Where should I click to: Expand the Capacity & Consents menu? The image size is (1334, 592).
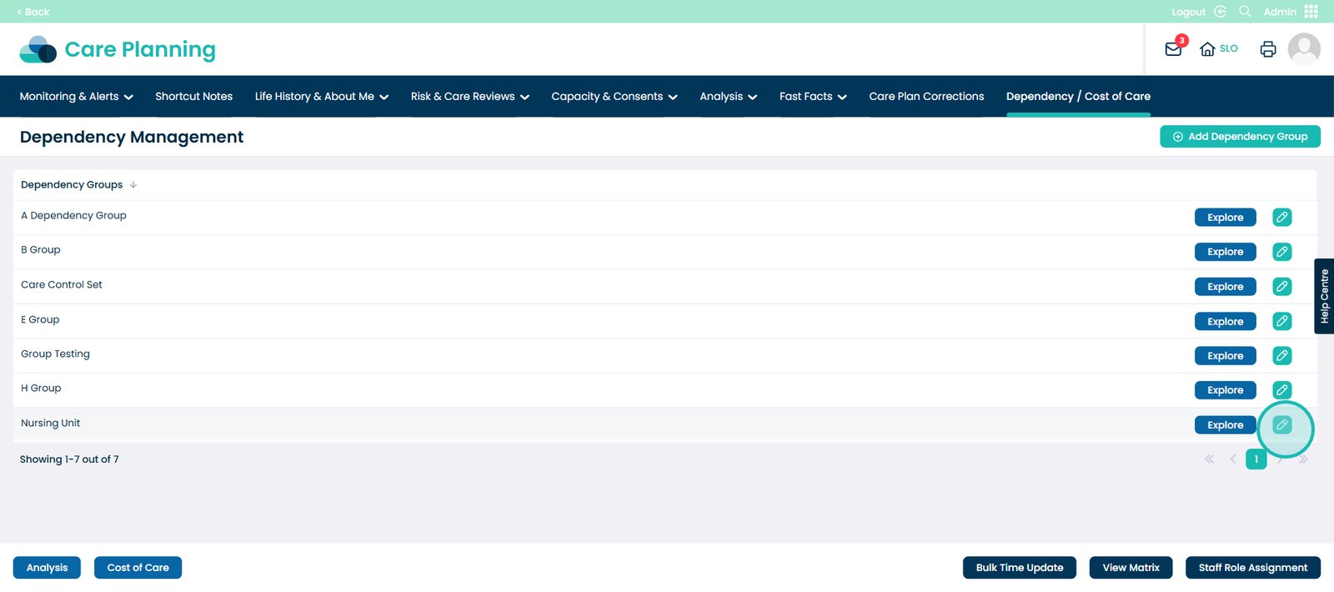(x=614, y=97)
